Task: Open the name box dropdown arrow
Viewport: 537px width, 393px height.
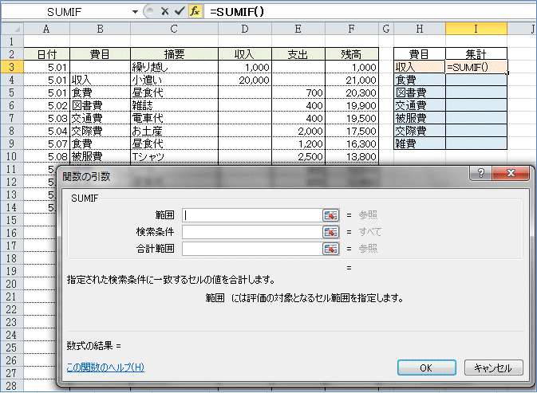Action: click(x=134, y=12)
